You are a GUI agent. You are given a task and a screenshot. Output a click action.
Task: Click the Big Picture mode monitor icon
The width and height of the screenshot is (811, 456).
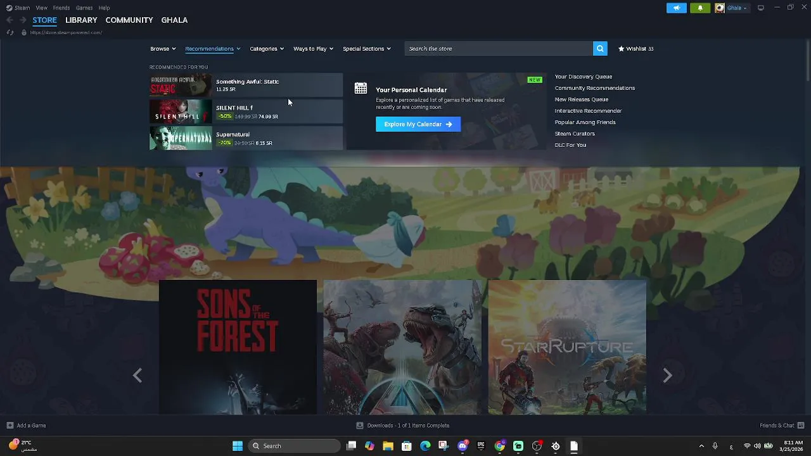point(761,8)
